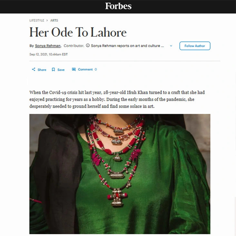Click the info circle icon beside Contributor
Viewport: 236px width, 236px height.
(x=88, y=45)
